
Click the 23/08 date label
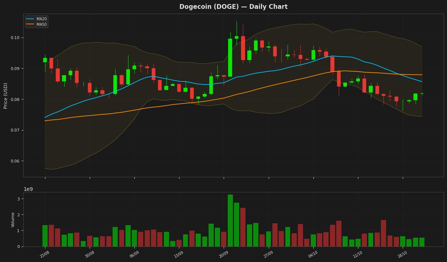click(44, 254)
